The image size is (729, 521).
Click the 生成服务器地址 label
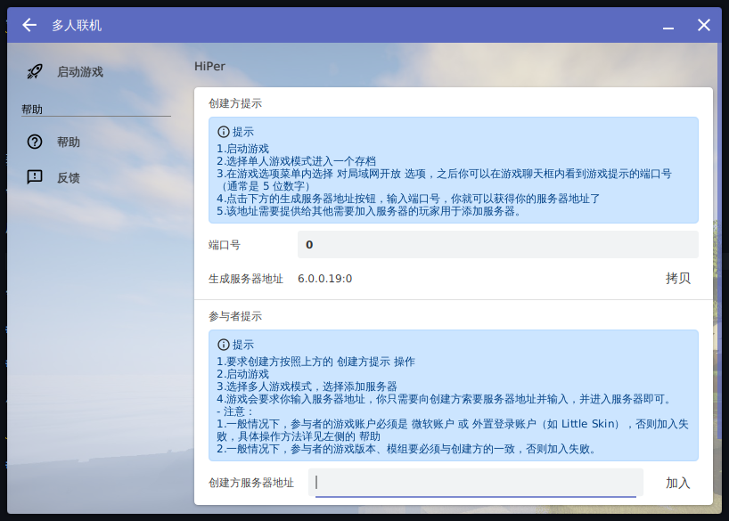(246, 279)
